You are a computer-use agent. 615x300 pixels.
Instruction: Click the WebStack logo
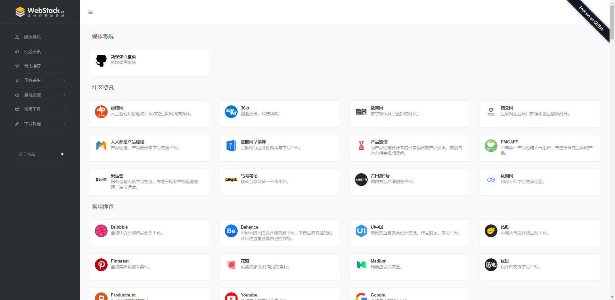40,12
